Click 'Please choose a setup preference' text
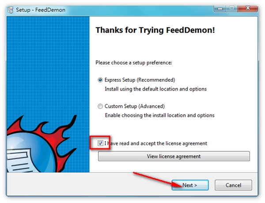 click(x=134, y=63)
